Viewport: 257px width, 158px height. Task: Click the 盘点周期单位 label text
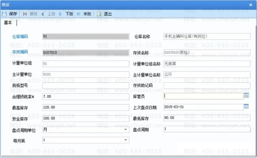(x=24, y=130)
